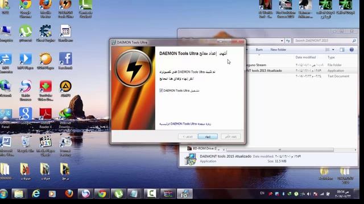Open the green Camtasia desktop shortcut

85,9
